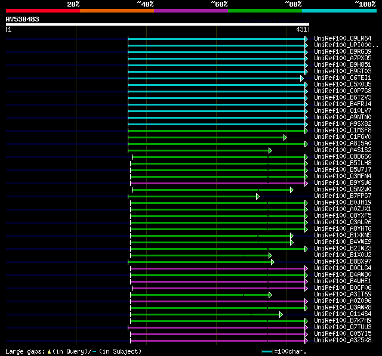Click the UniRef100_C0P7G8 label
Viewport: 382px width, 356px height.
pyautogui.click(x=343, y=91)
